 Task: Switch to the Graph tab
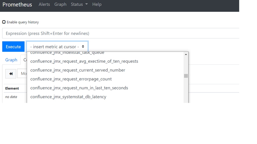[x=11, y=60]
